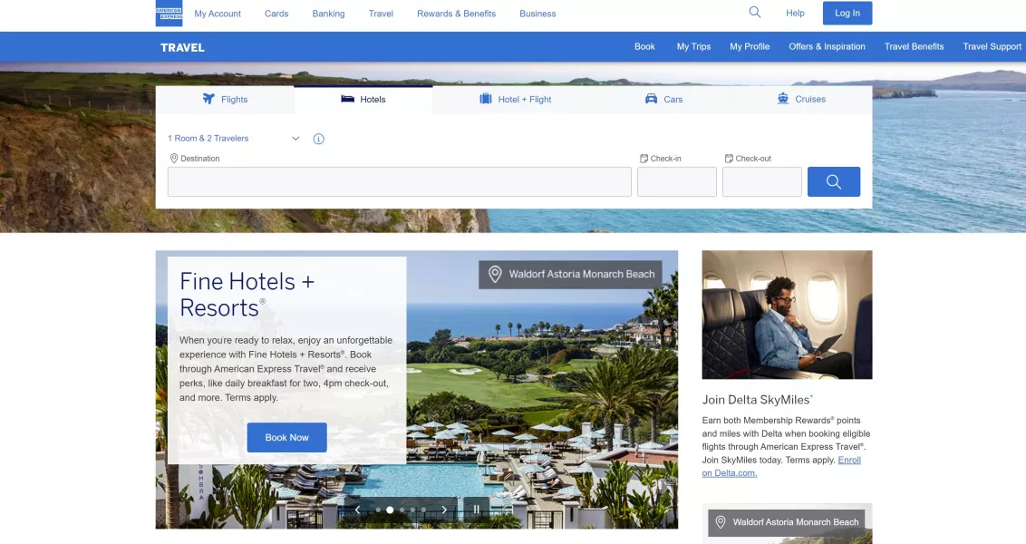Open site search with magnifier icon
This screenshot has height=544, width=1026.
(x=754, y=13)
